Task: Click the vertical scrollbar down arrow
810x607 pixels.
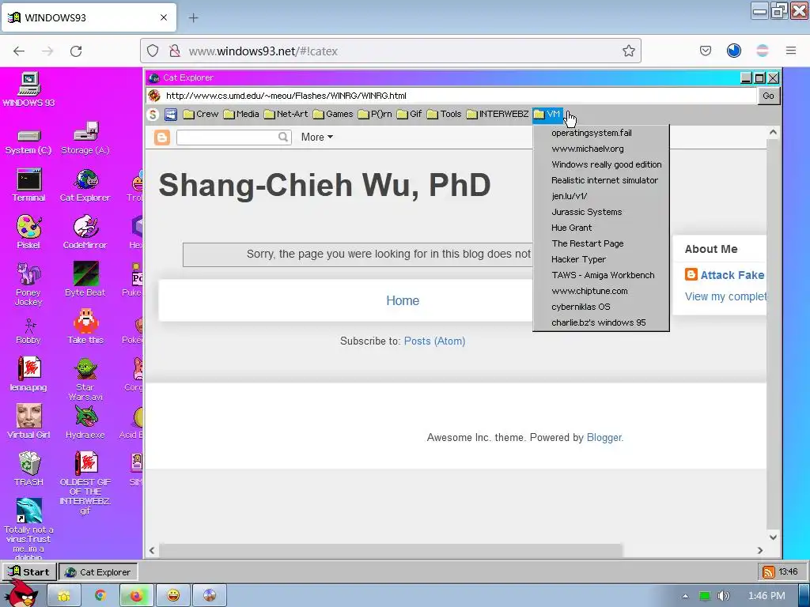Action: coord(773,537)
